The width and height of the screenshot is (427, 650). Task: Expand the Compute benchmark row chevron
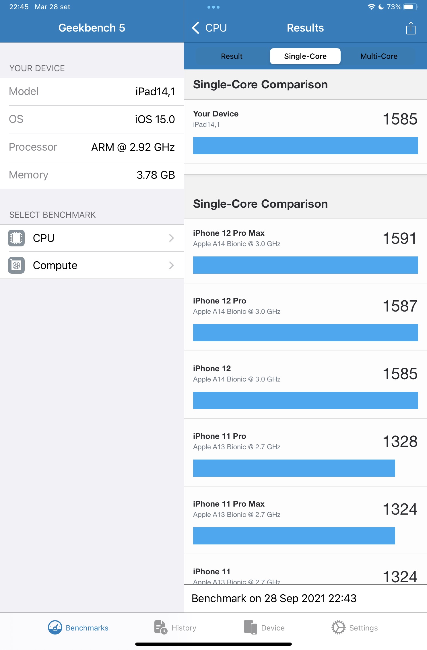pyautogui.click(x=171, y=265)
